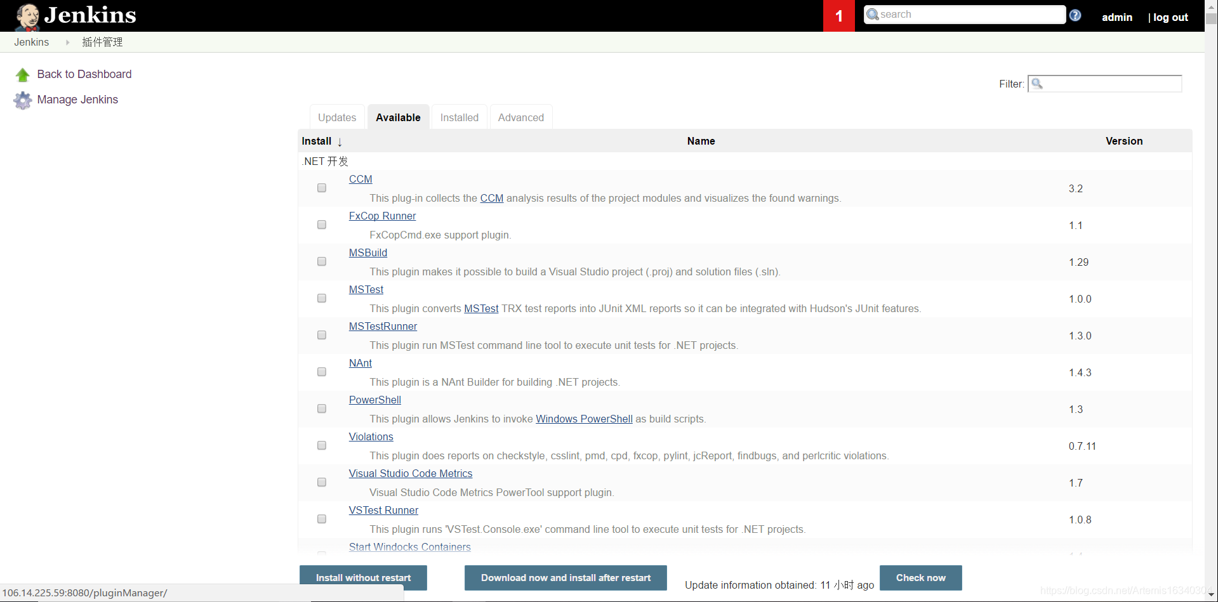Click the 插件管理 breadcrumb
Screen dimensions: 1218x602
(102, 42)
